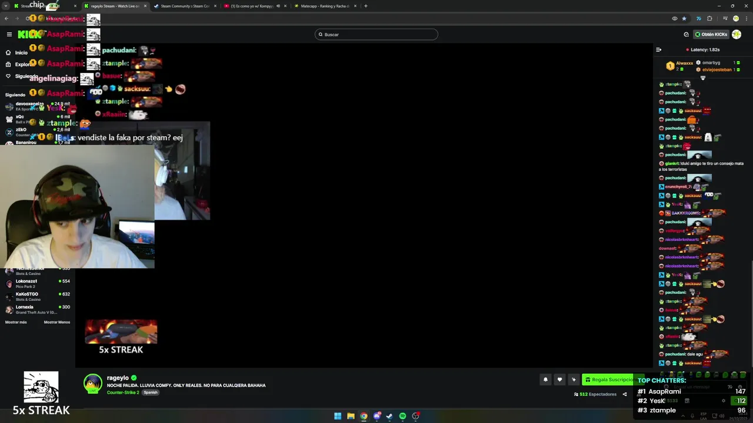753x423 pixels.
Task: Focus the Buscar search field
Action: tap(376, 35)
